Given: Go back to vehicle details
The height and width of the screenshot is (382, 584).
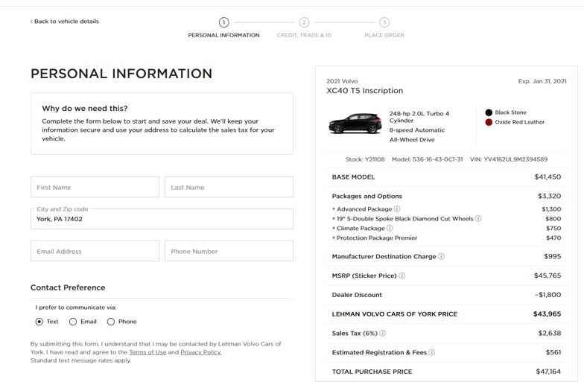Looking at the screenshot, I should 66,22.
